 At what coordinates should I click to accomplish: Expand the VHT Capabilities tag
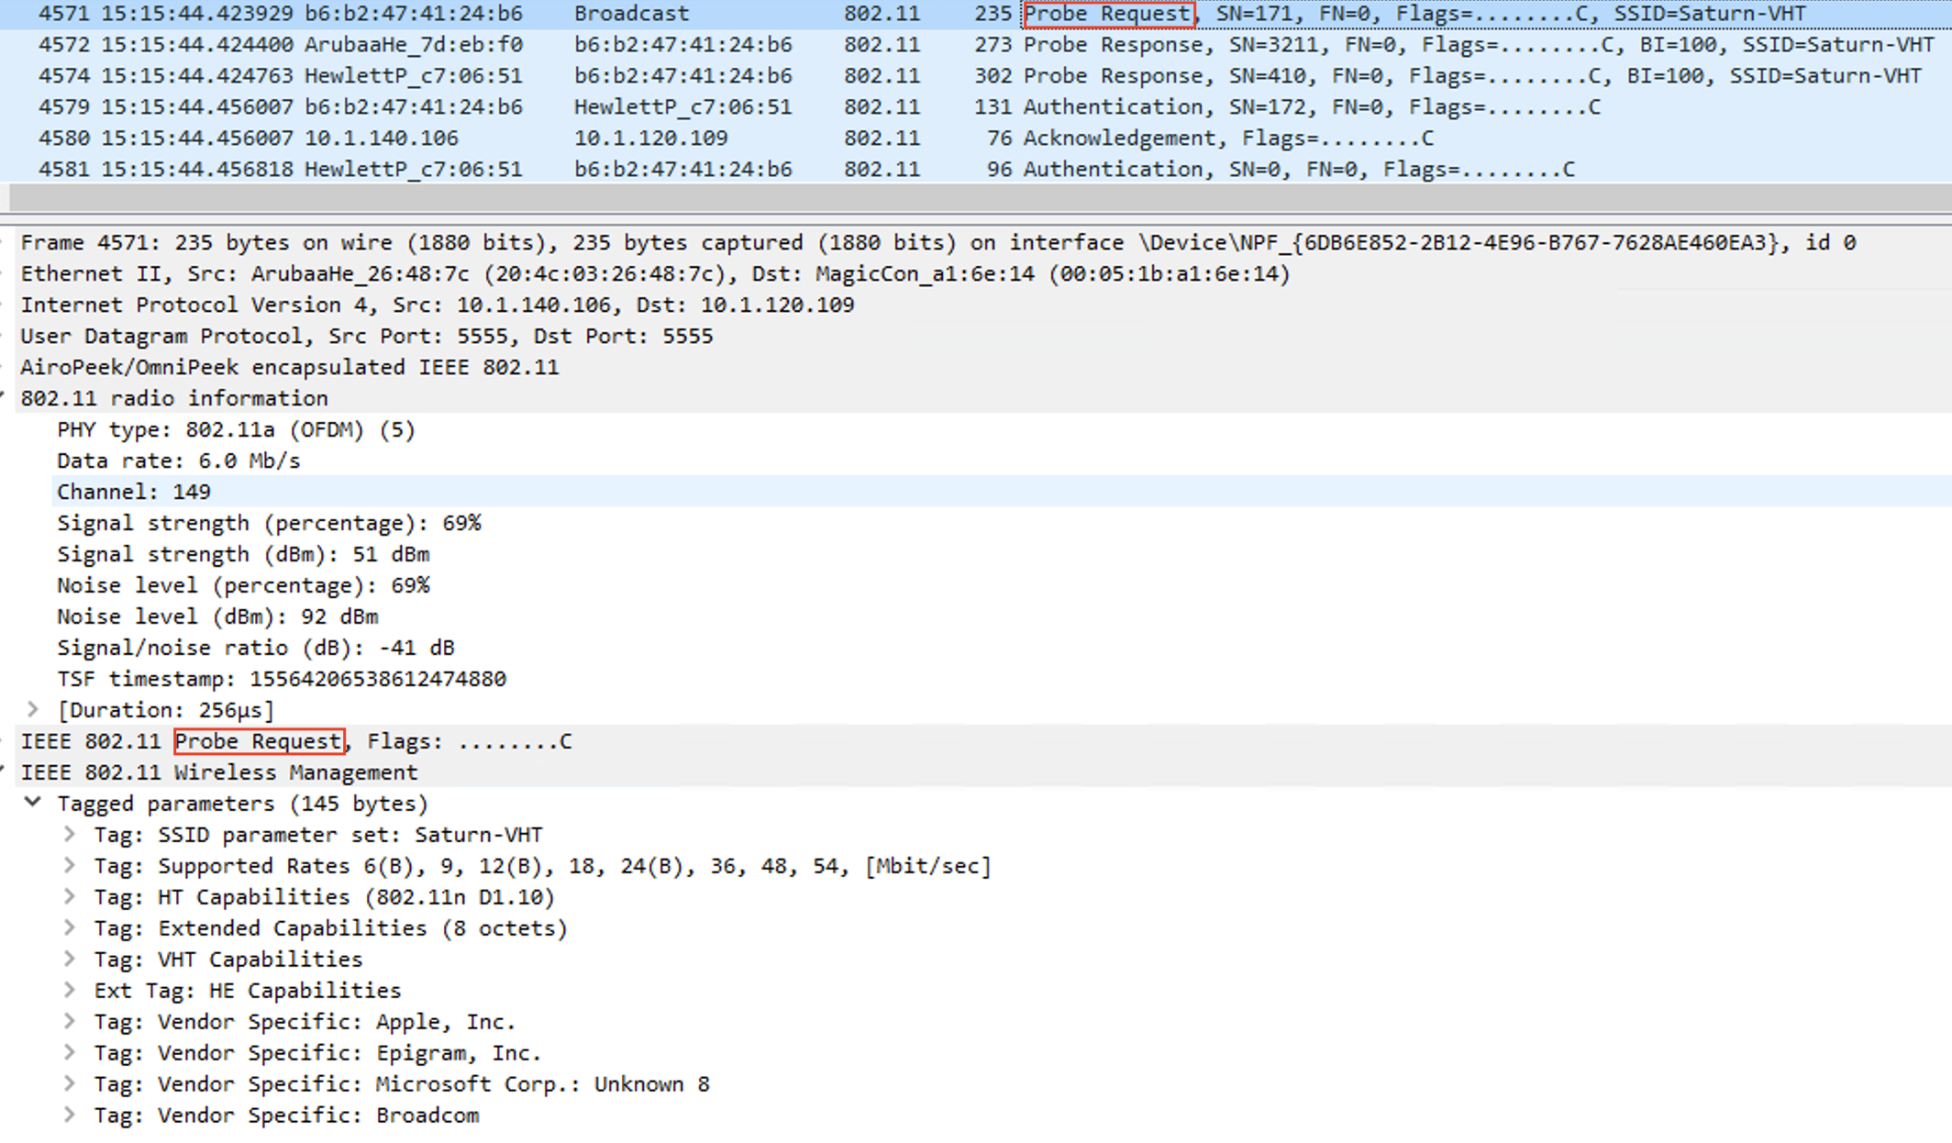click(69, 959)
